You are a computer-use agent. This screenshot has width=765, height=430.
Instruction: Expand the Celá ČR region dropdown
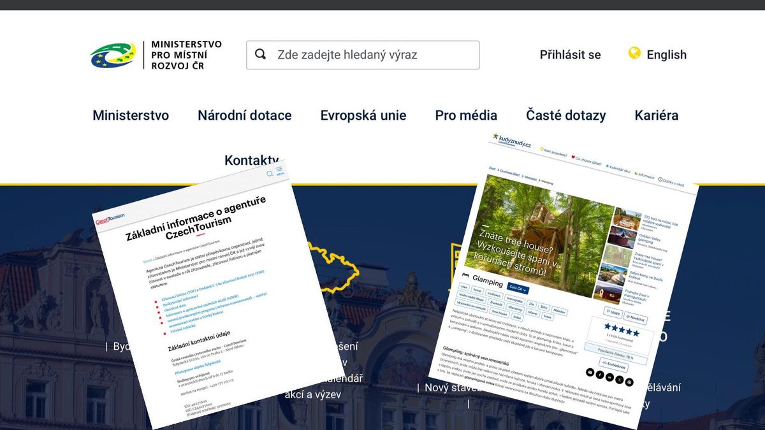coord(518,289)
